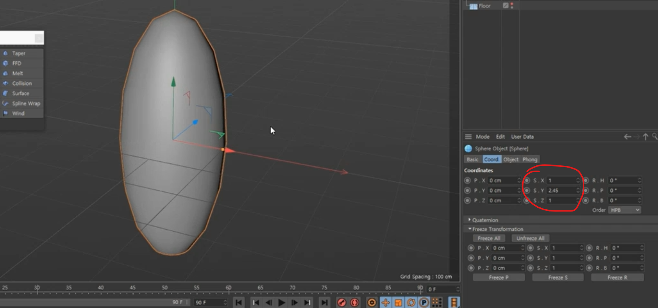Open the Order HPB dropdown
The height and width of the screenshot is (308, 658).
624,210
